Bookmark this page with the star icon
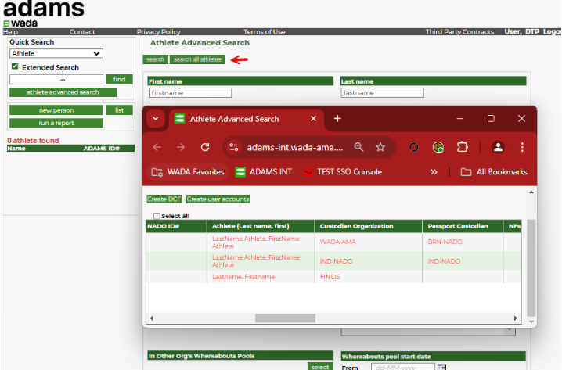The height and width of the screenshot is (370, 562). (x=380, y=147)
